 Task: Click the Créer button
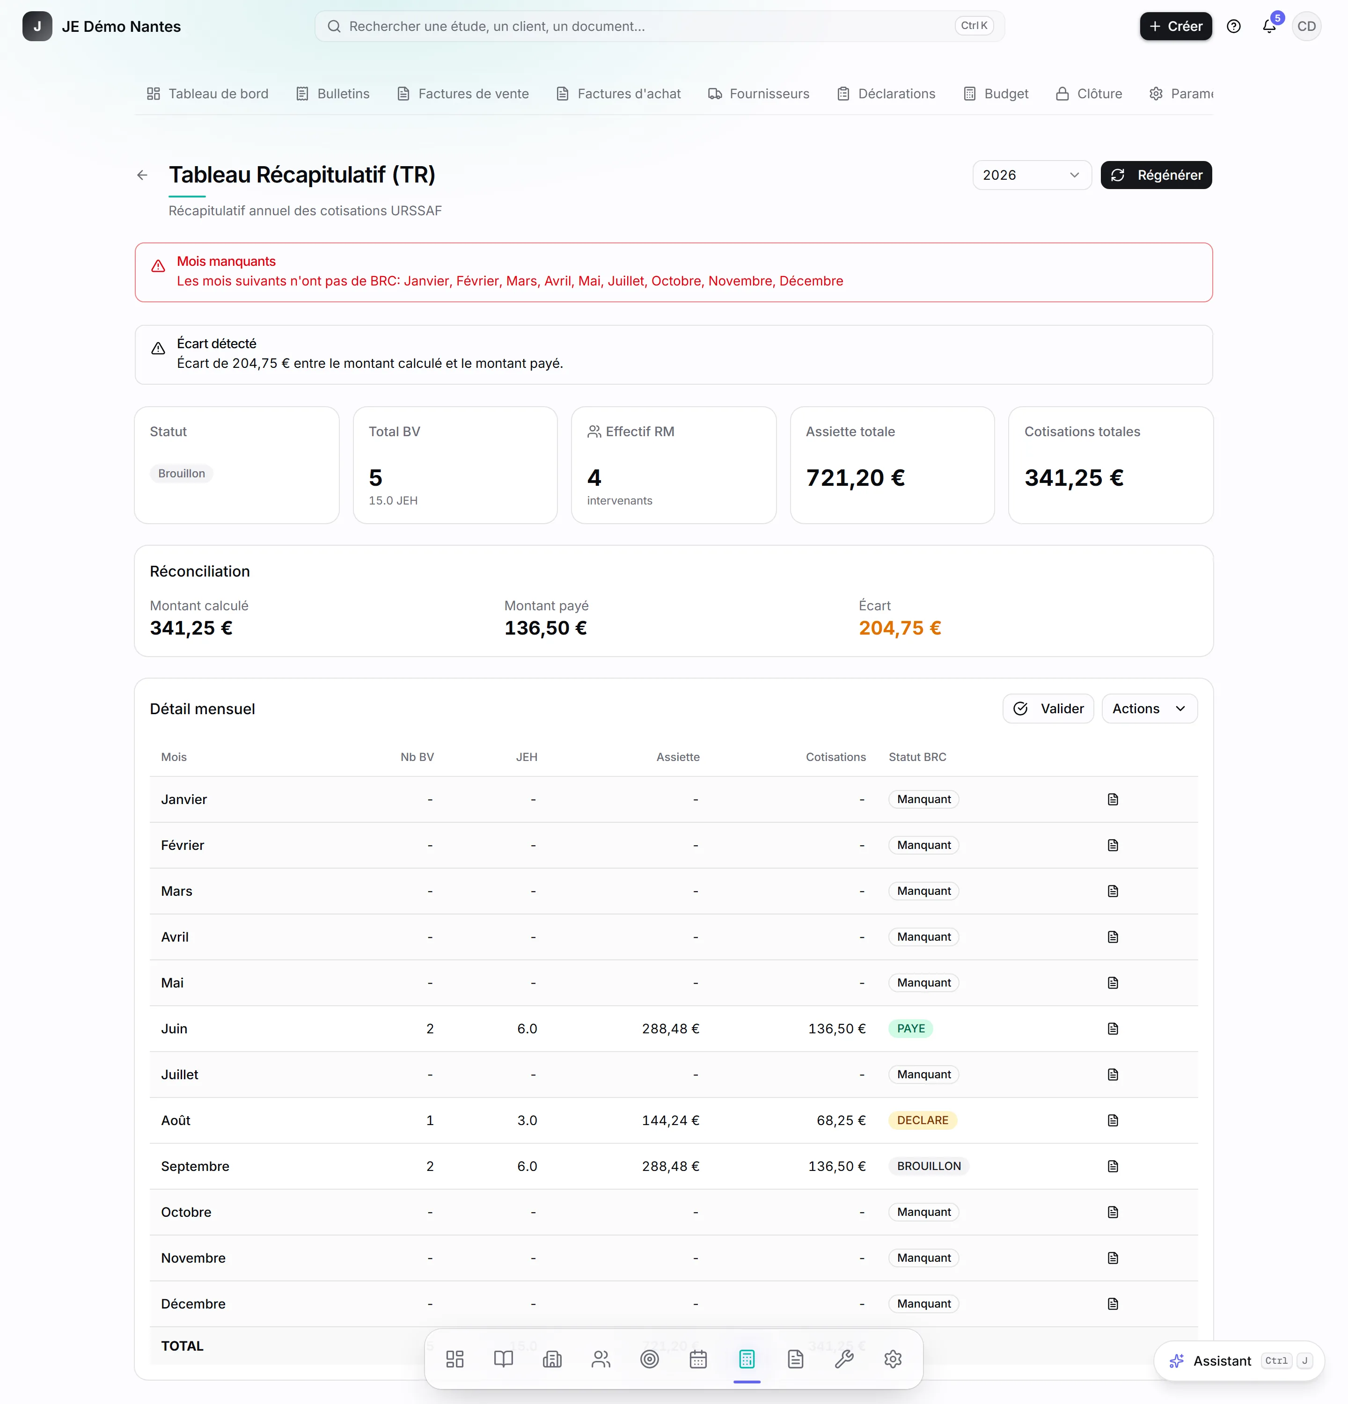click(x=1176, y=27)
